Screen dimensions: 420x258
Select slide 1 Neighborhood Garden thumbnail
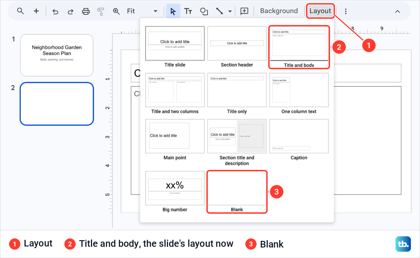pyautogui.click(x=57, y=55)
